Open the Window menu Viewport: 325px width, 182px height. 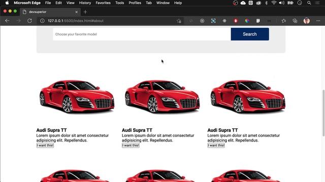point(163,3)
